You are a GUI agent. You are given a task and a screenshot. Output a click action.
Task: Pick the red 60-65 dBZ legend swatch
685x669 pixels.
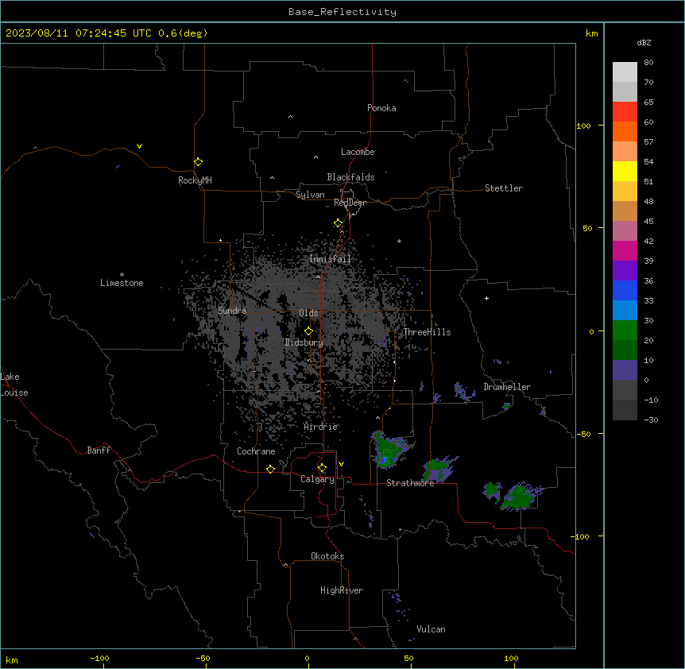[625, 111]
